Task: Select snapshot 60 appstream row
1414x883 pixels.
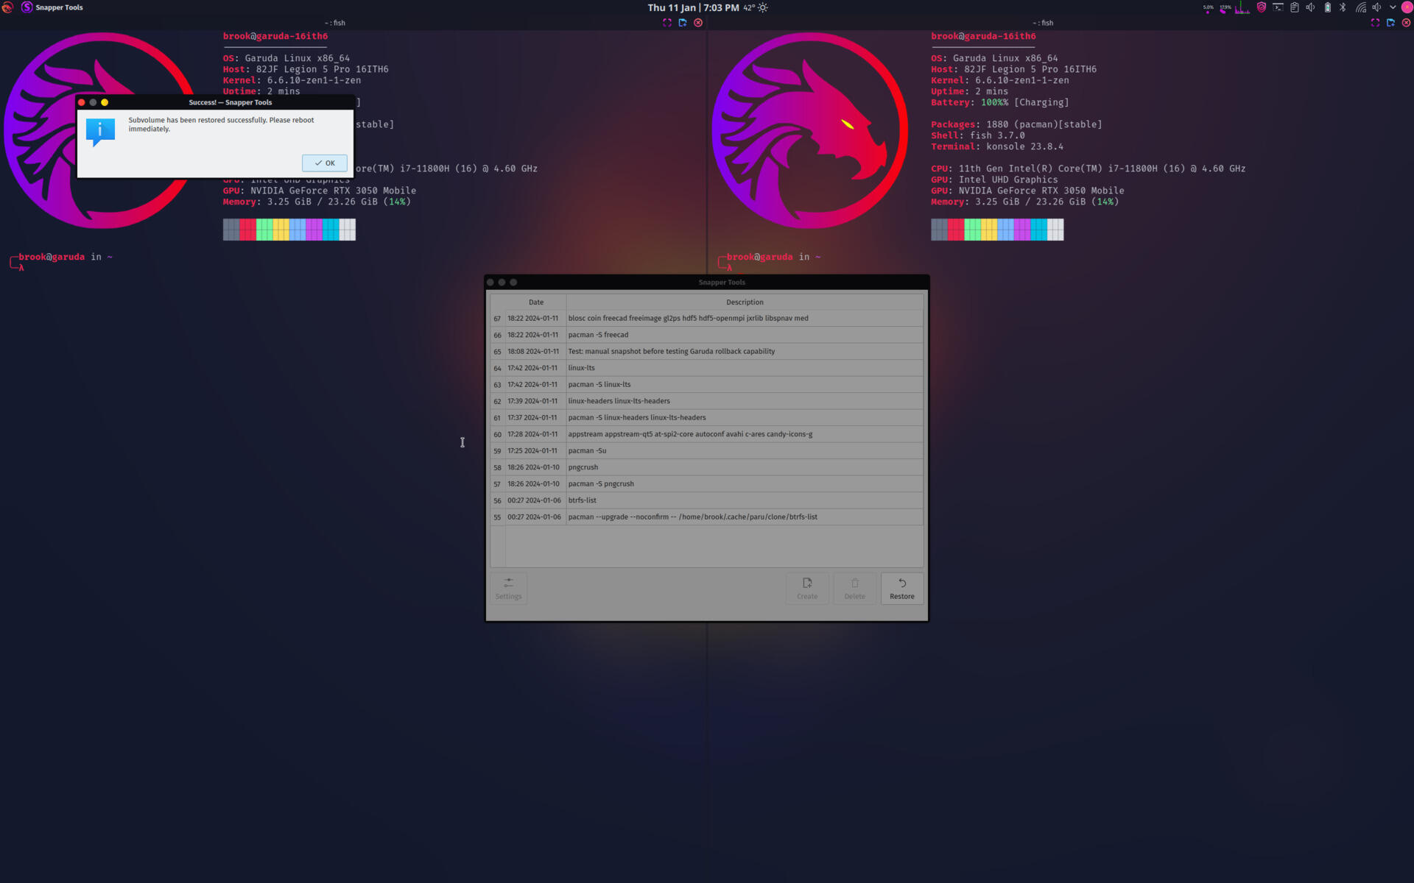Action: tap(706, 434)
